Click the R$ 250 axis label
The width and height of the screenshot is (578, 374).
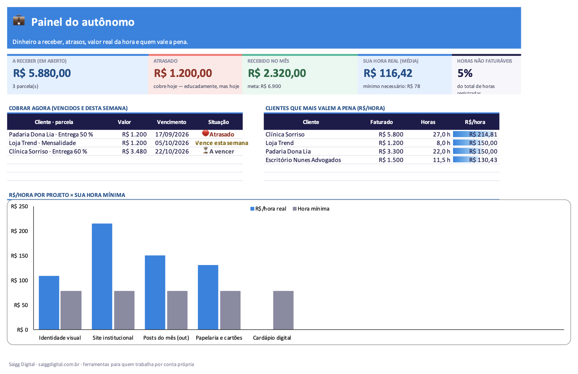pyautogui.click(x=20, y=206)
